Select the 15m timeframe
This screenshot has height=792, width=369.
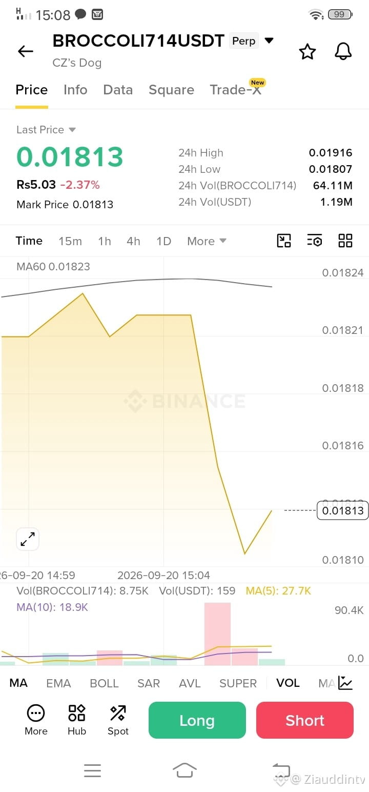click(x=70, y=241)
